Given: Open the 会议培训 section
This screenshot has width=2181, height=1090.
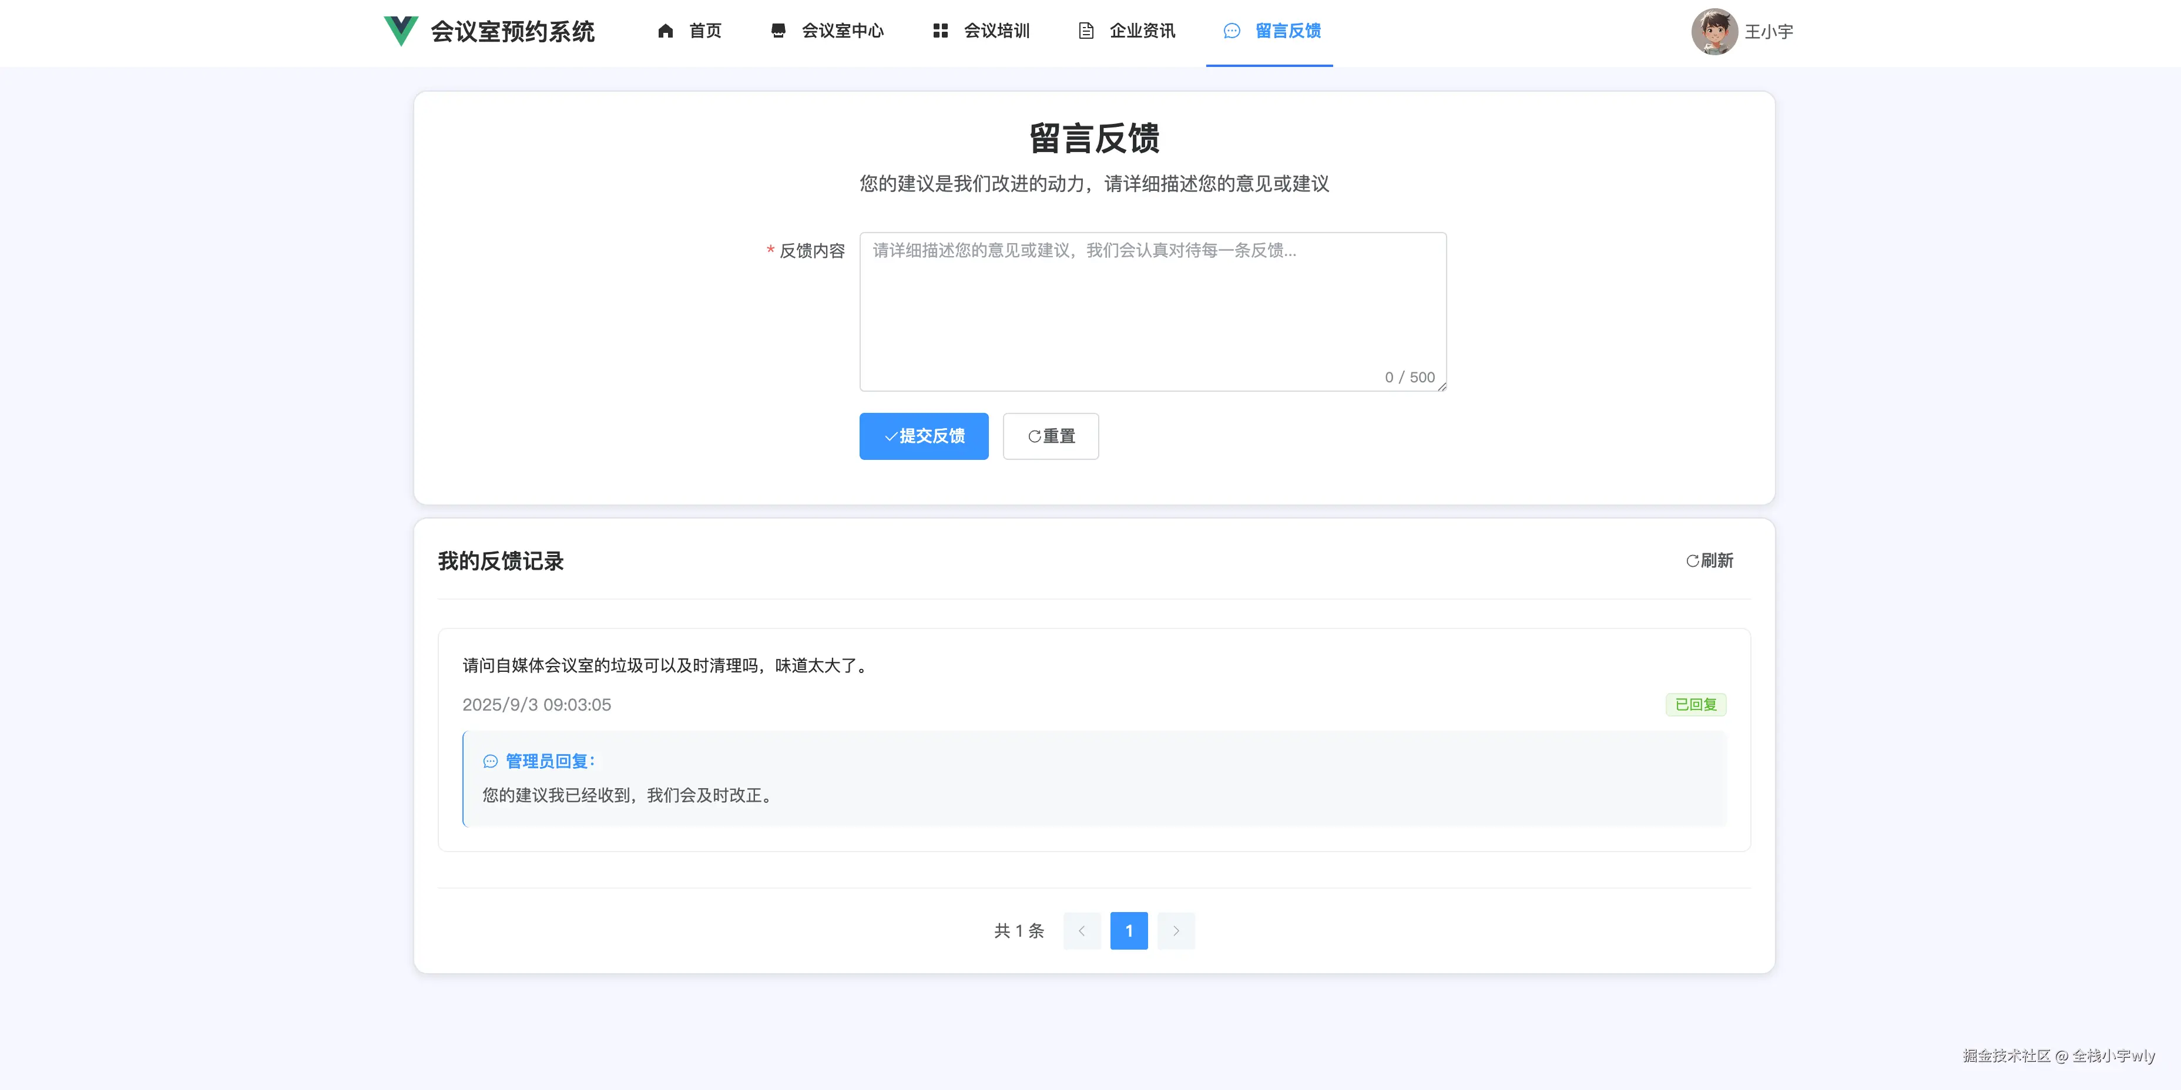Looking at the screenshot, I should (996, 31).
